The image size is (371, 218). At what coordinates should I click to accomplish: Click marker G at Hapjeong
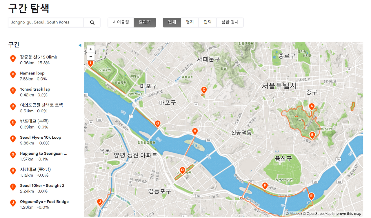157,124
